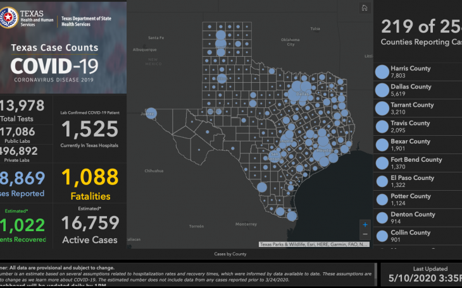
Task: Click the El Paso bubble on the map
Action: pyautogui.click(x=151, y=114)
